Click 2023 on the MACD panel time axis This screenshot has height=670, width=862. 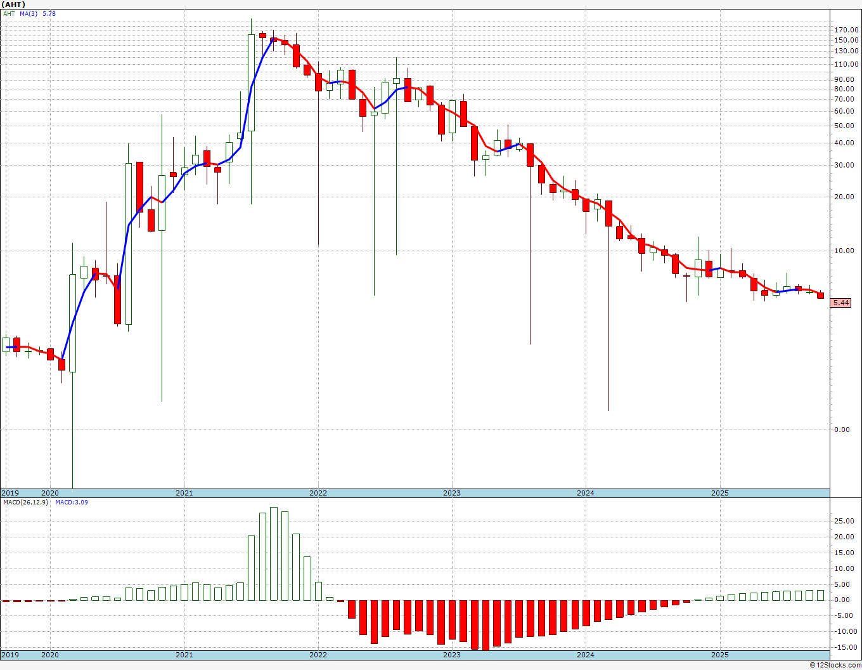click(451, 655)
